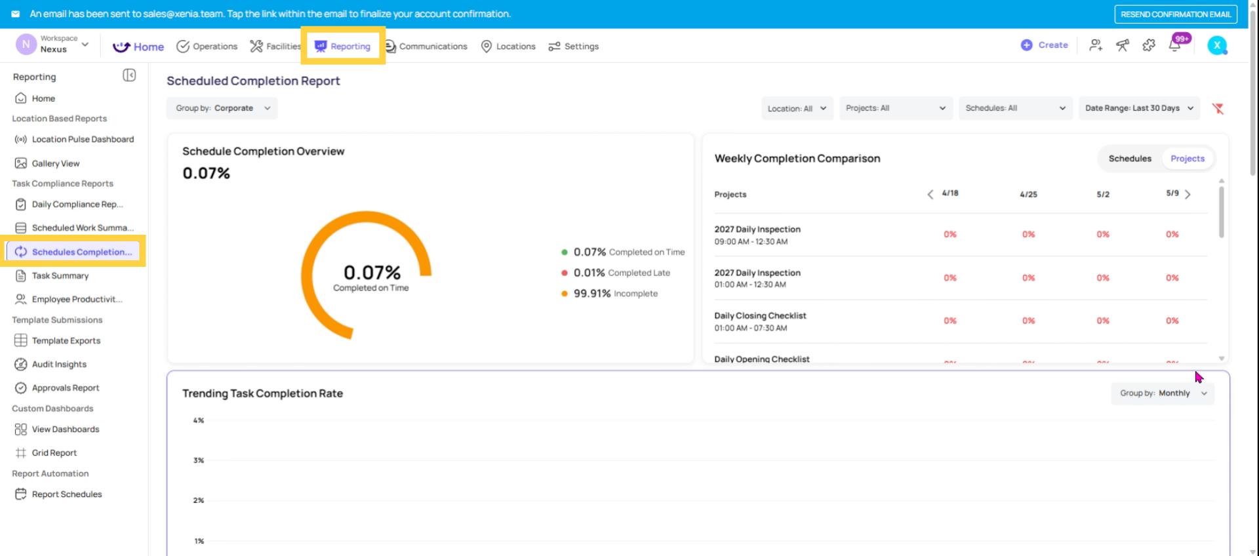Click the 5/2 week column header
The width and height of the screenshot is (1259, 556).
1103,195
